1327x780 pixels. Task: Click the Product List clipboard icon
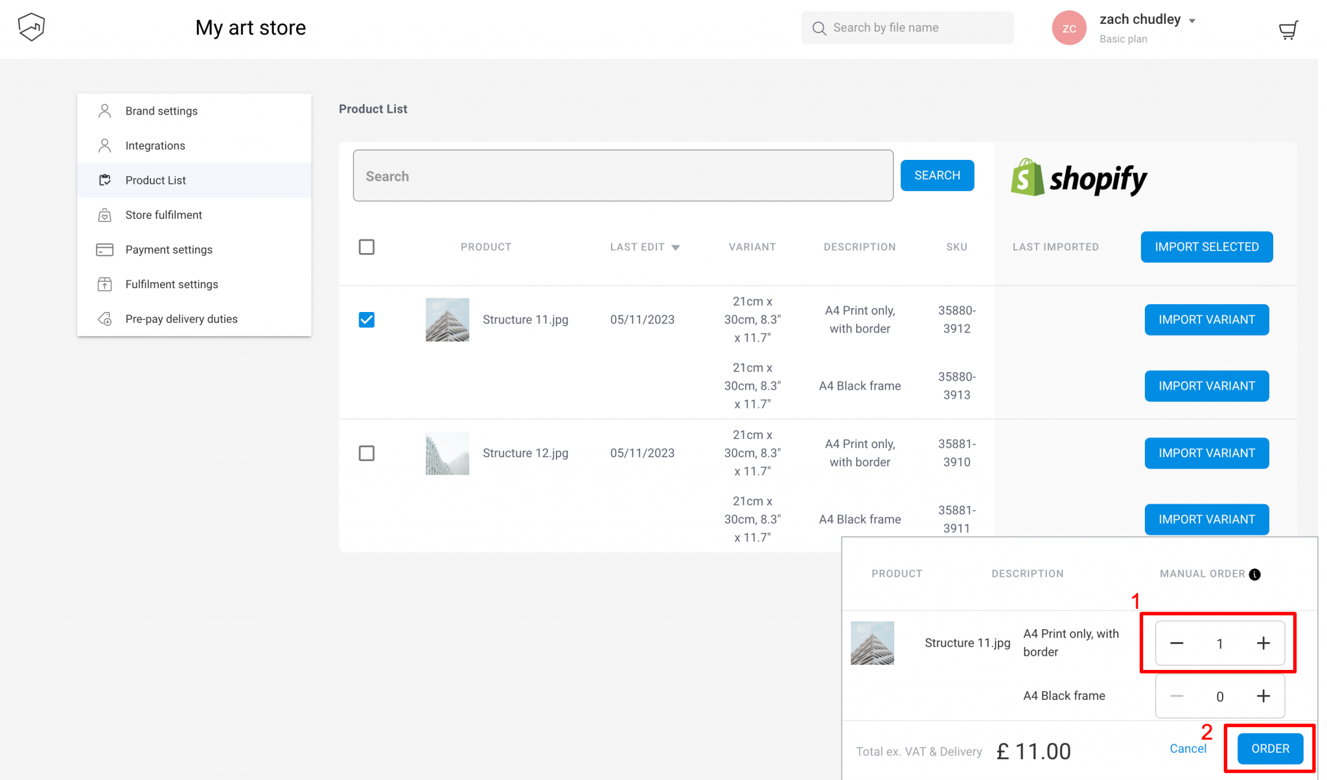point(104,180)
